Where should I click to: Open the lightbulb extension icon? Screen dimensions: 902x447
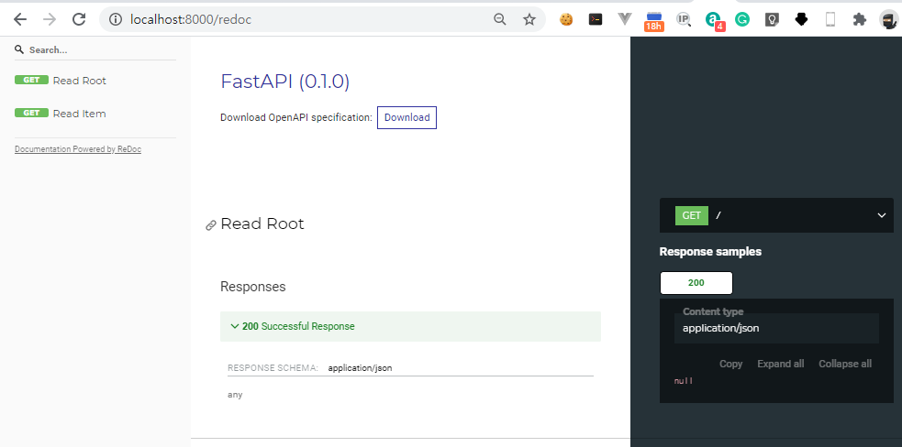pyautogui.click(x=772, y=19)
